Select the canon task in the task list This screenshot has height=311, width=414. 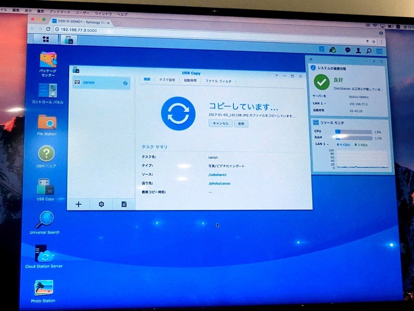[x=101, y=83]
